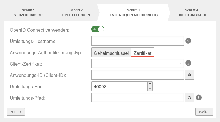Viewport: 220px width, 122px height.
Task: Click the Umleitungs-Hostname input field
Action: tap(138, 41)
